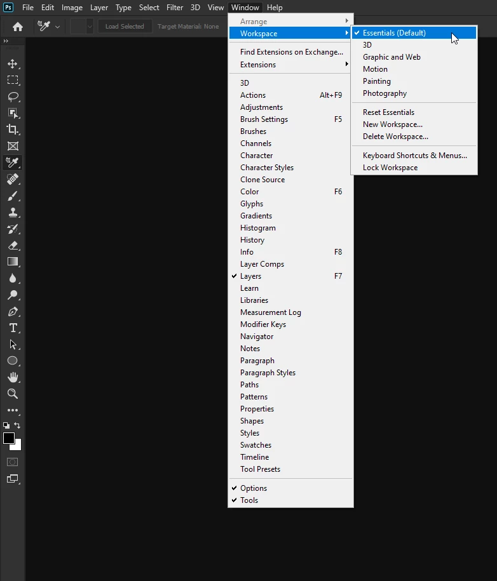Select the History Brush tool

tap(13, 229)
